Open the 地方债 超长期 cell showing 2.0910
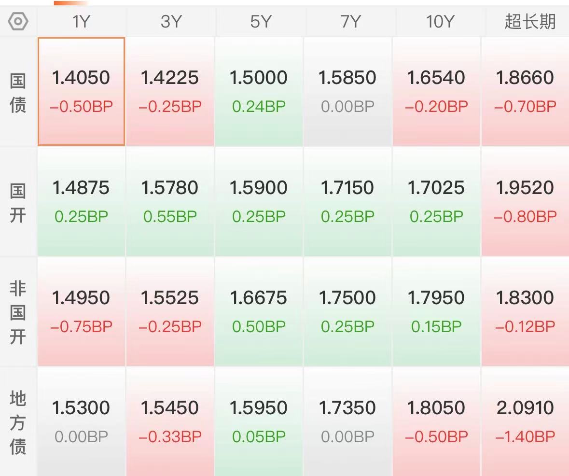 [x=525, y=421]
